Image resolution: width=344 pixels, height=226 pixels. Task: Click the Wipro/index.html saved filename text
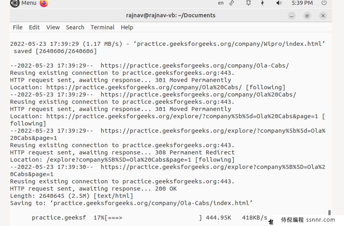[x=229, y=44]
